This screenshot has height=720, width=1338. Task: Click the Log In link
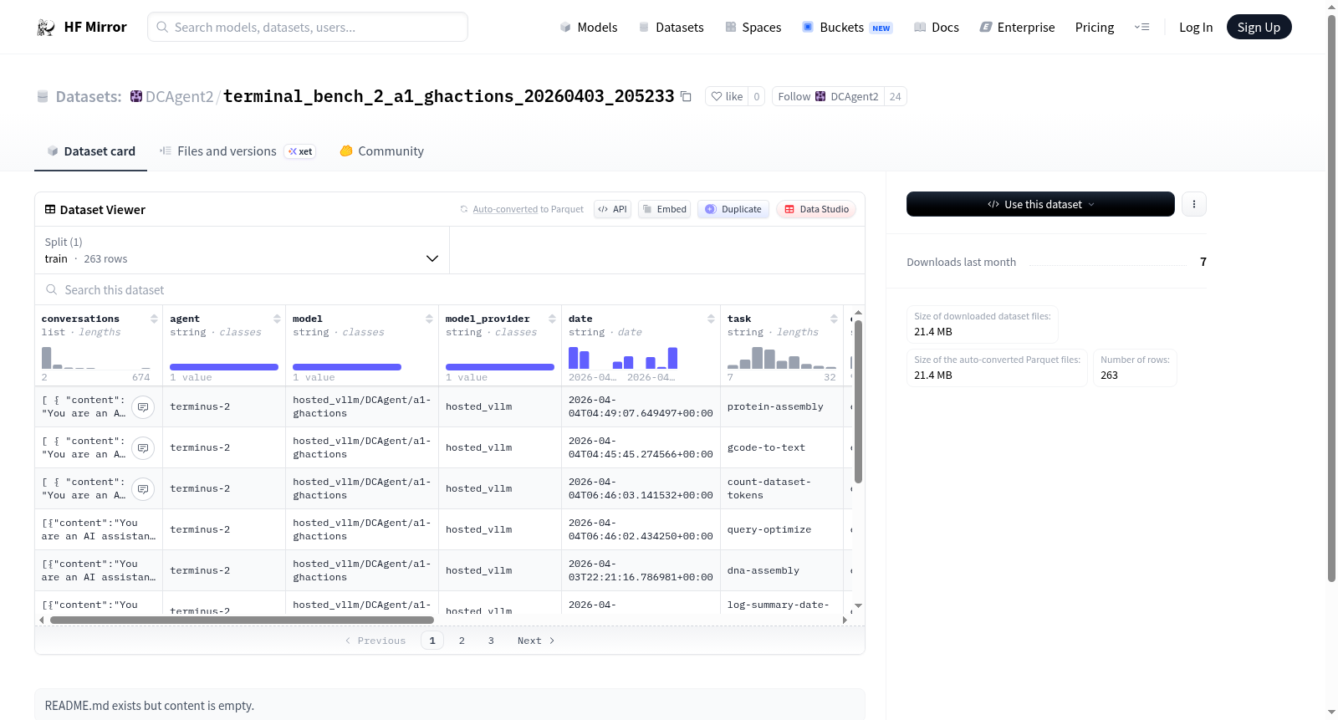(1196, 28)
